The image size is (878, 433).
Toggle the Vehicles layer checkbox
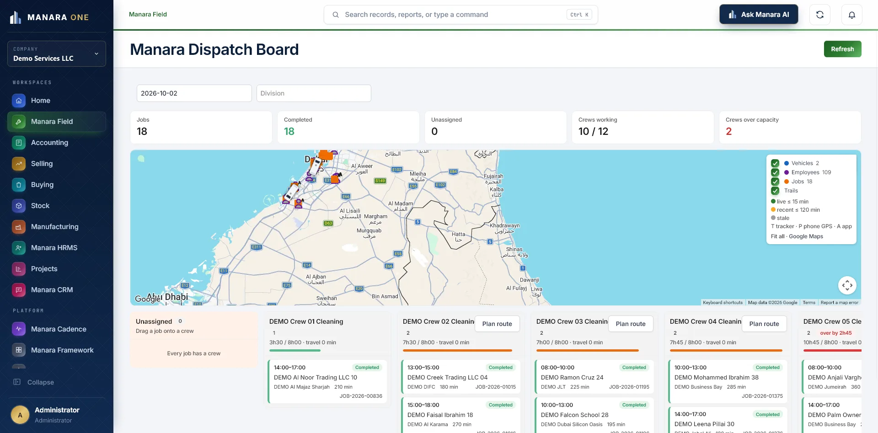pos(775,163)
